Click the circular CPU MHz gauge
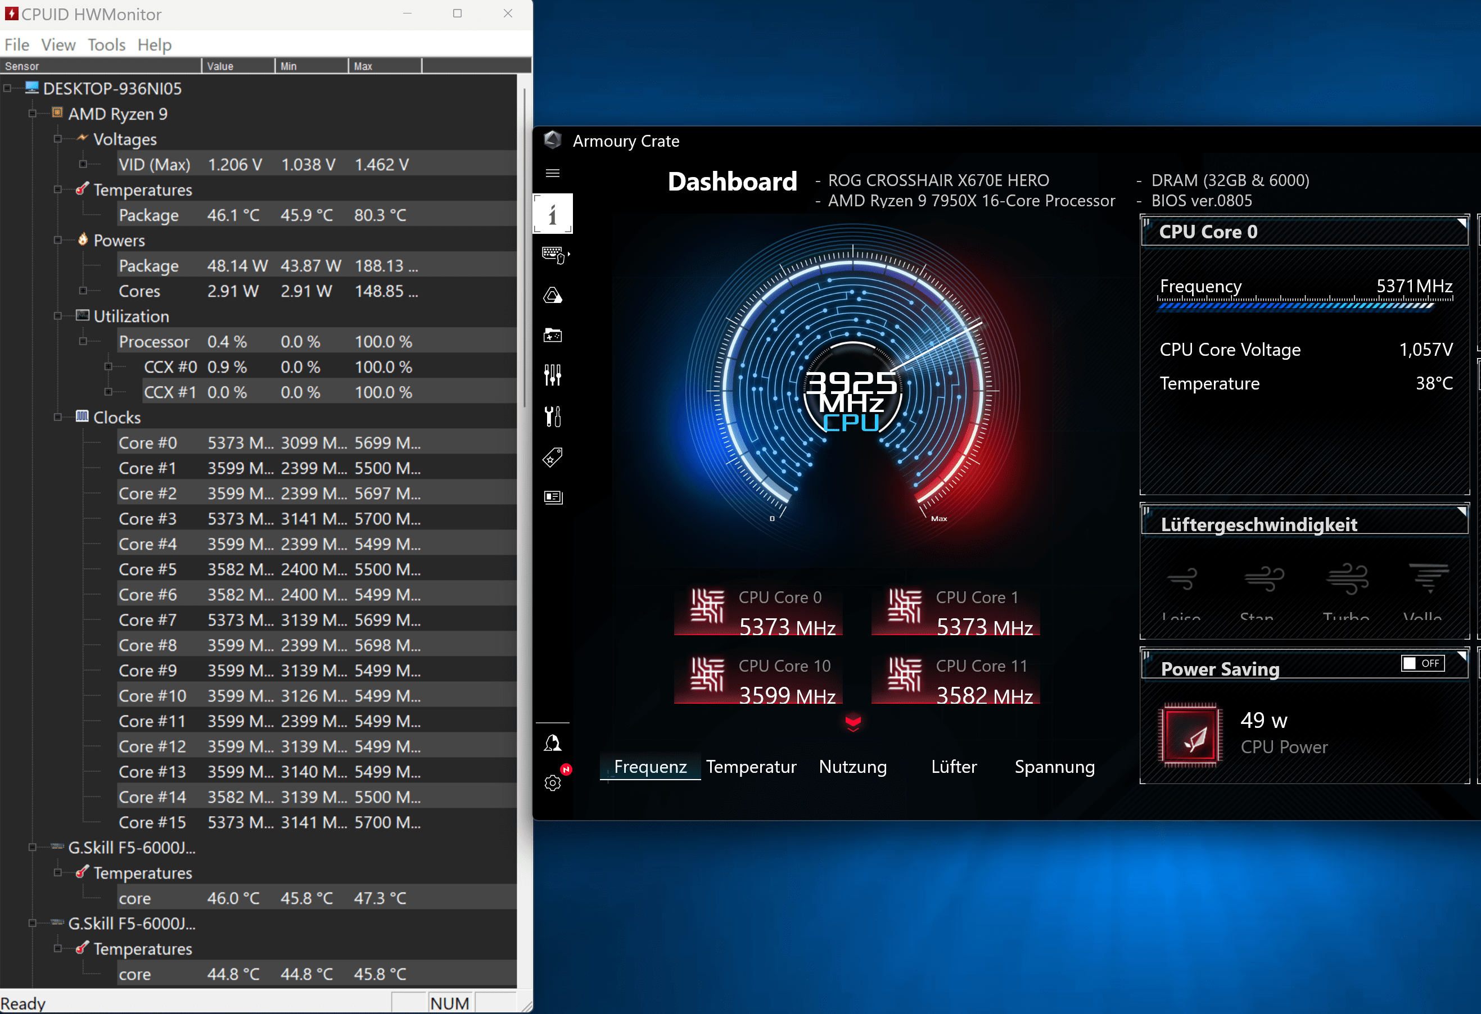 [x=852, y=388]
